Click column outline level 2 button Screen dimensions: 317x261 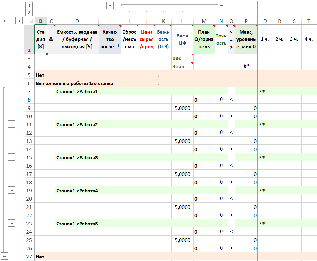(x=29, y=13)
